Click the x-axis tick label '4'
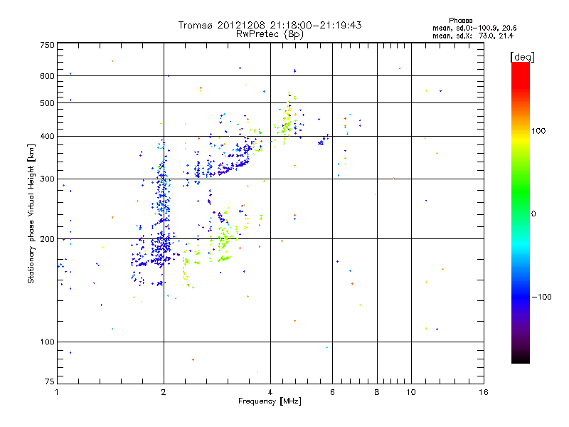This screenshot has width=569, height=427. click(270, 392)
